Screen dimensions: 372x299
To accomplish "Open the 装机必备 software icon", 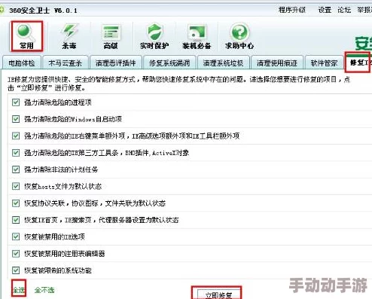I will click(197, 37).
